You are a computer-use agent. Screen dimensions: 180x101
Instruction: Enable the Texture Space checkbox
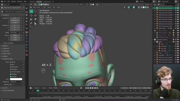11,72
